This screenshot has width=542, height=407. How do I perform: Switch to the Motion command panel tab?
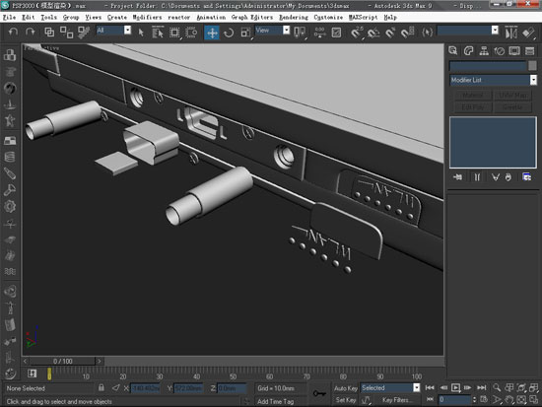500,51
